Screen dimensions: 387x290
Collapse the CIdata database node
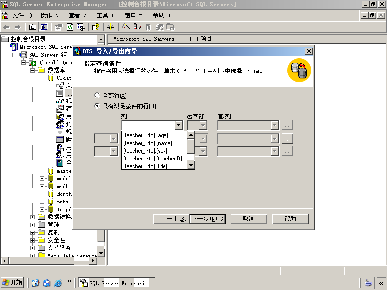pyautogui.click(x=42, y=78)
